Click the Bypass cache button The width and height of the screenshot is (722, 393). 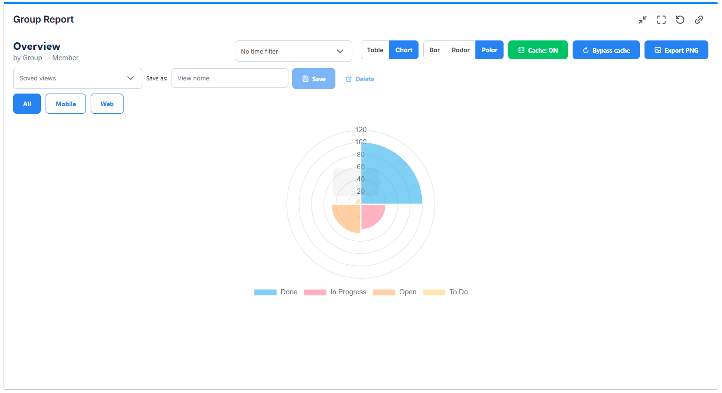606,50
